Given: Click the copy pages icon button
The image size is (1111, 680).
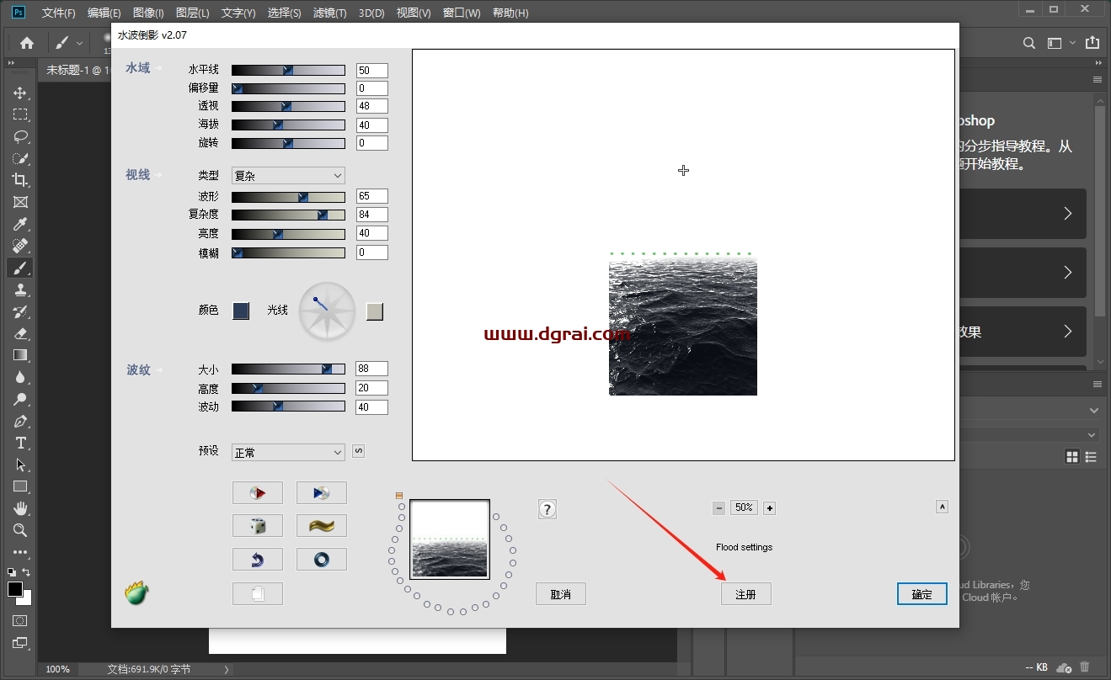Looking at the screenshot, I should click(258, 593).
